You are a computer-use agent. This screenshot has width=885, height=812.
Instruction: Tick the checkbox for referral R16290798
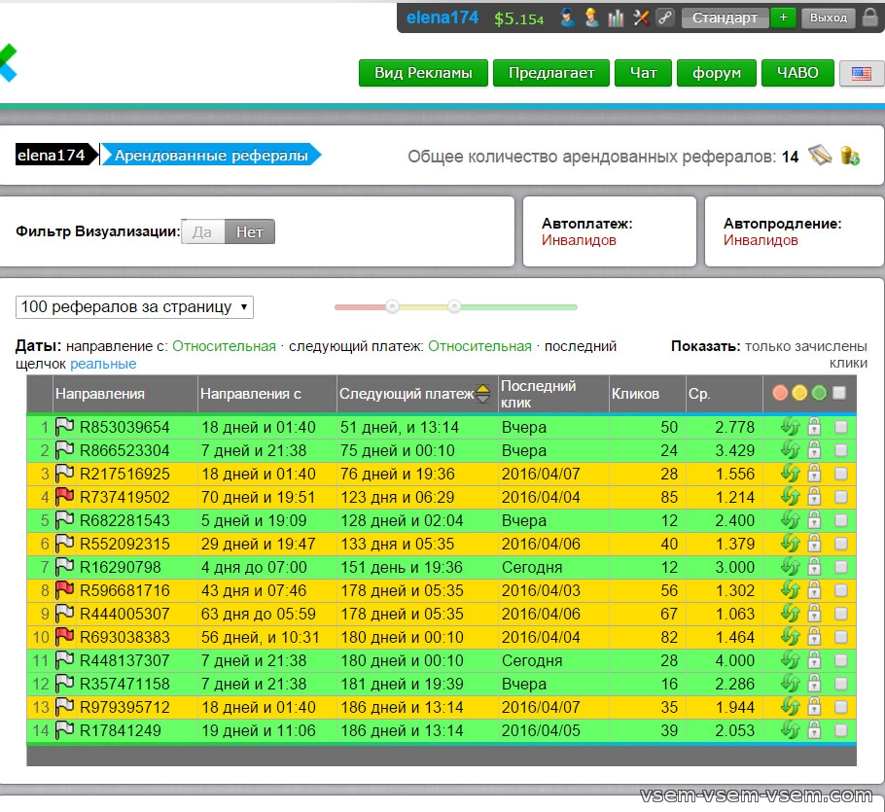click(x=841, y=567)
